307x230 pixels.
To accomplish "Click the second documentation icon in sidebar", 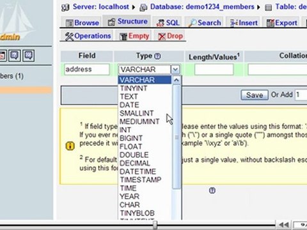I will [29, 56].
